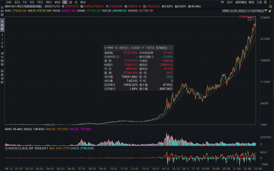The width and height of the screenshot is (274, 171).
Task: Open the 1999/12/30-2023/11/13 range dropdown arrow
Action: (266, 11)
